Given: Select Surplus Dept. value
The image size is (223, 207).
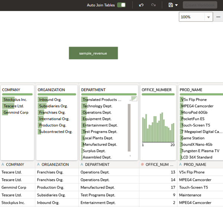Looking at the screenshot, I should [94, 151].
